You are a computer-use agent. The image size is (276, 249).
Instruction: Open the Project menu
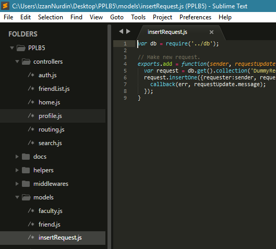(162, 17)
